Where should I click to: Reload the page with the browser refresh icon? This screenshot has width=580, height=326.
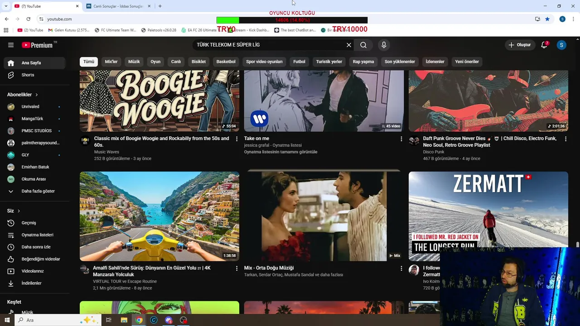click(28, 19)
